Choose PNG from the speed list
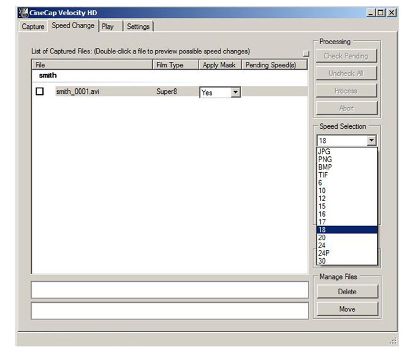This screenshot has width=412, height=353. tap(347, 159)
